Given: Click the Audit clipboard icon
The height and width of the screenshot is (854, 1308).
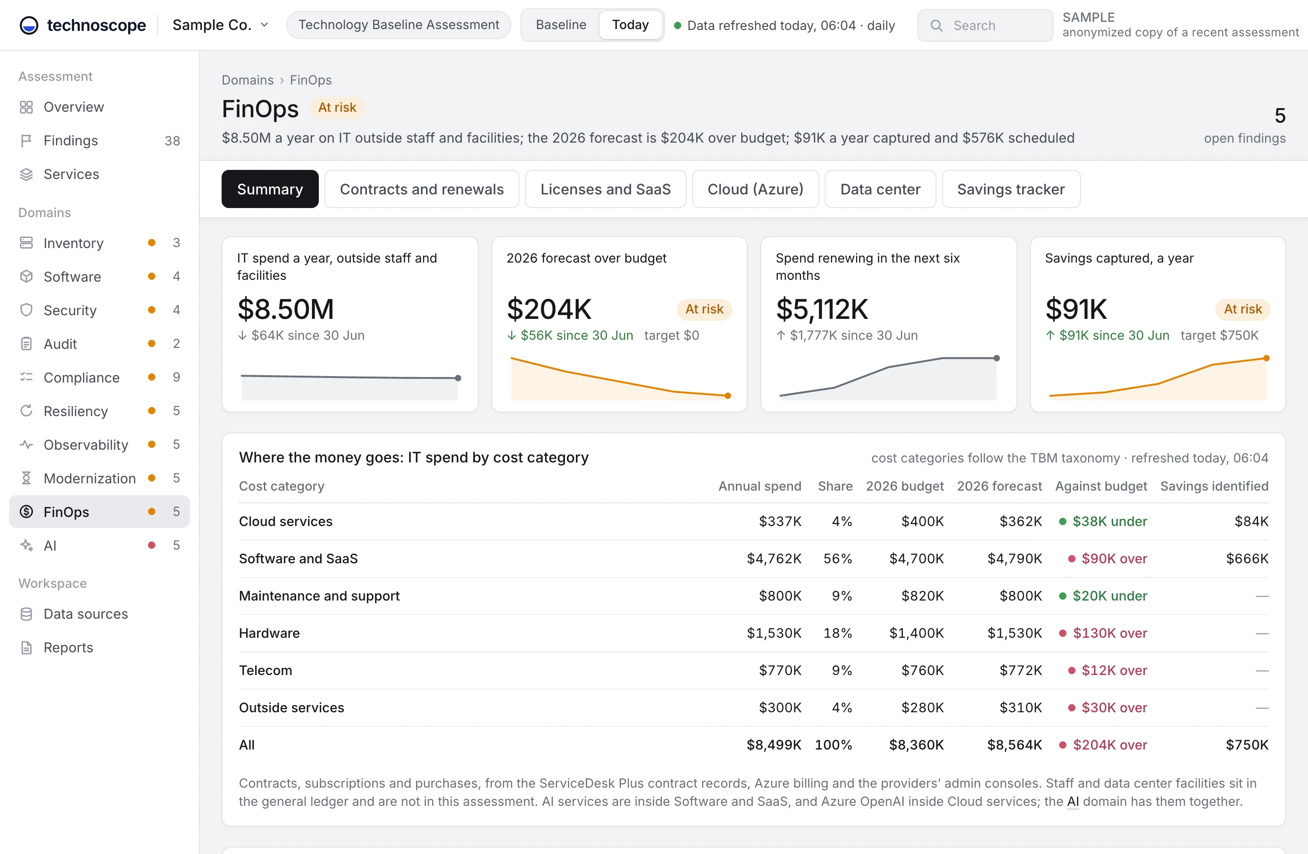Looking at the screenshot, I should pos(26,344).
